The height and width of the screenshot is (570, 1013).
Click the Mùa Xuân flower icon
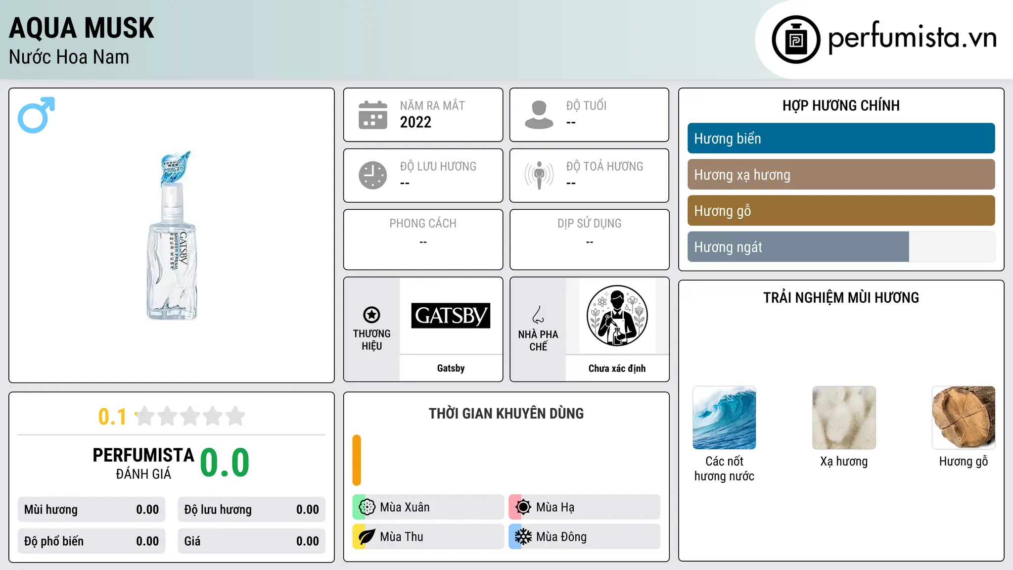(x=367, y=507)
